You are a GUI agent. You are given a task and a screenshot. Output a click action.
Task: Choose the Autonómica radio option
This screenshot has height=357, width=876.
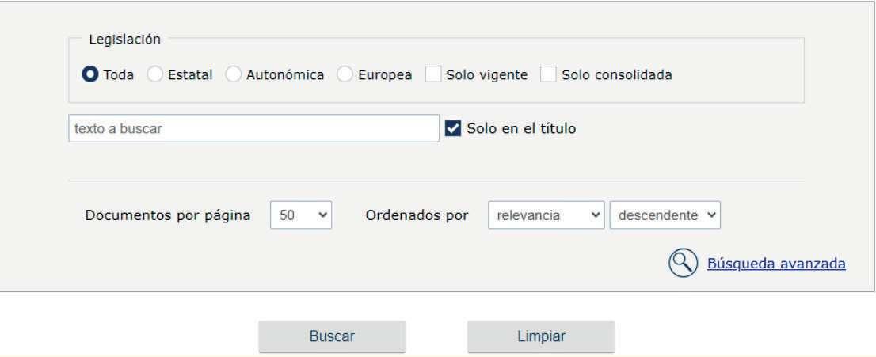tap(233, 74)
